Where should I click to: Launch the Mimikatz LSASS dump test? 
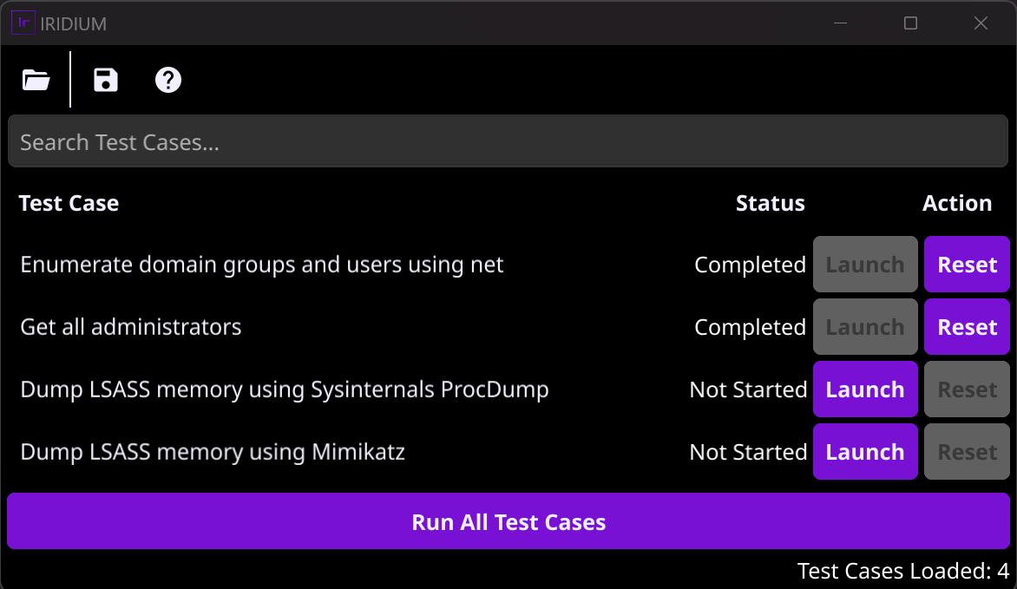tap(865, 452)
